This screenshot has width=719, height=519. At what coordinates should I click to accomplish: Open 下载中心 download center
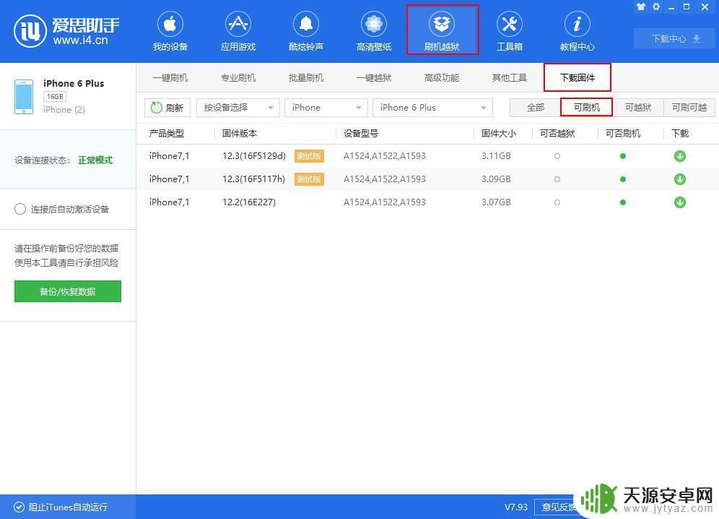[x=674, y=38]
